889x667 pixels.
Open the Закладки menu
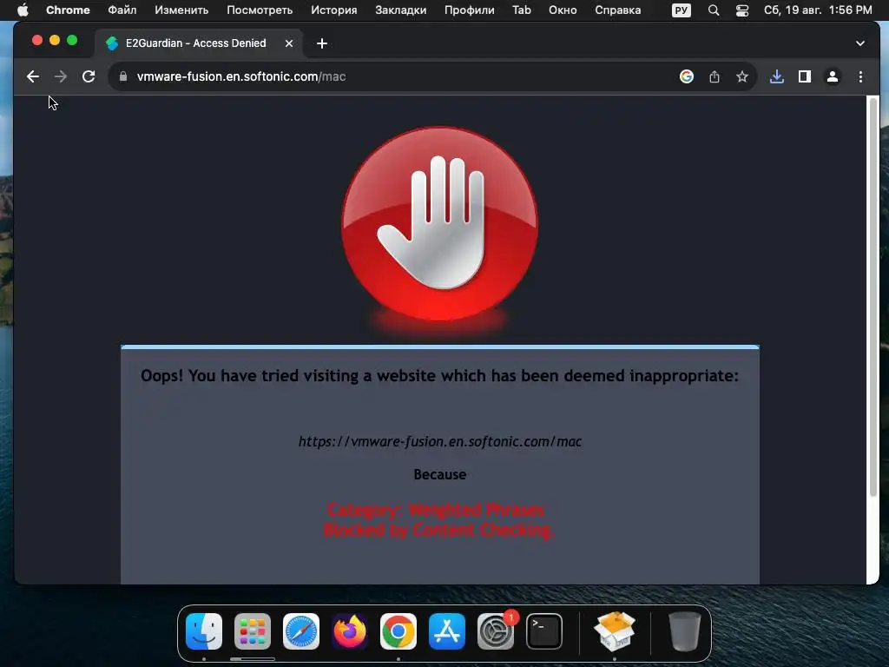coord(401,10)
